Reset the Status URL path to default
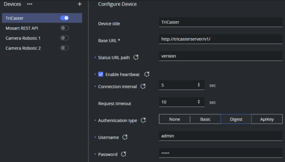 pos(136,57)
